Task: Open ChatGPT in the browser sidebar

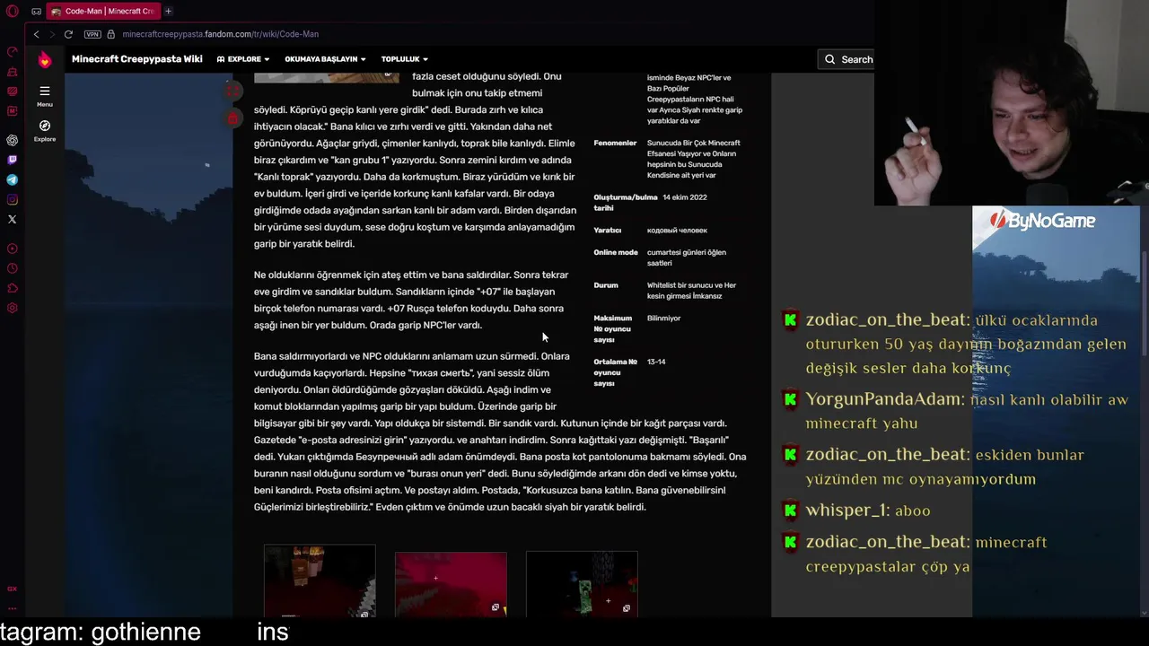Action: (x=13, y=140)
